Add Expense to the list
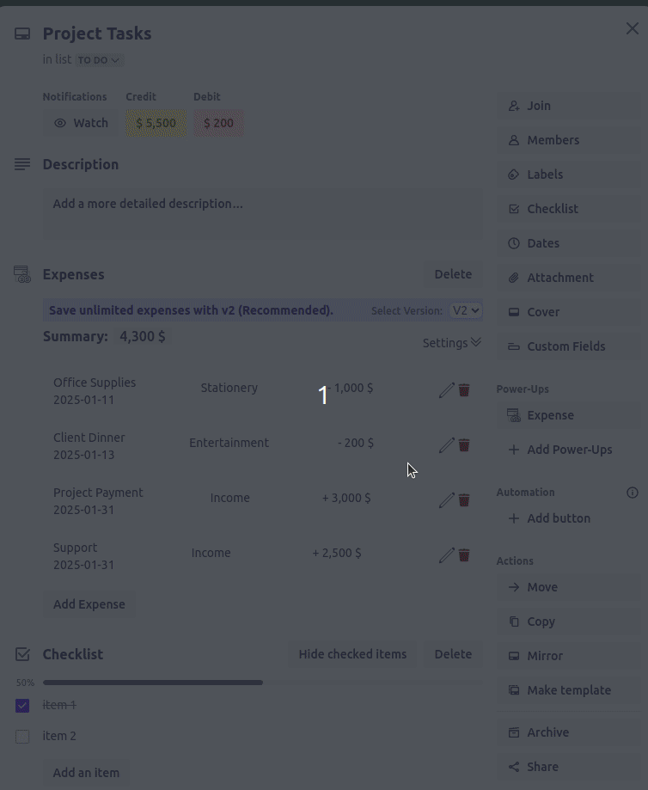 click(x=89, y=603)
